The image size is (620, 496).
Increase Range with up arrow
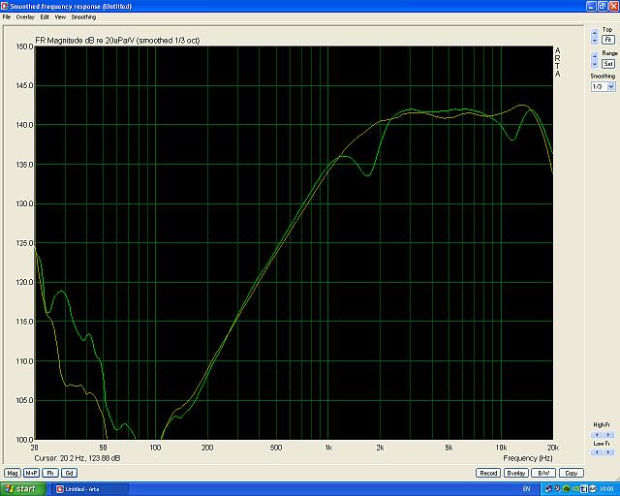[594, 56]
